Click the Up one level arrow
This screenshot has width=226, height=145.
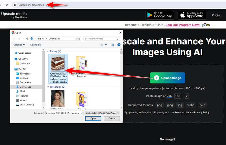coord(27,38)
